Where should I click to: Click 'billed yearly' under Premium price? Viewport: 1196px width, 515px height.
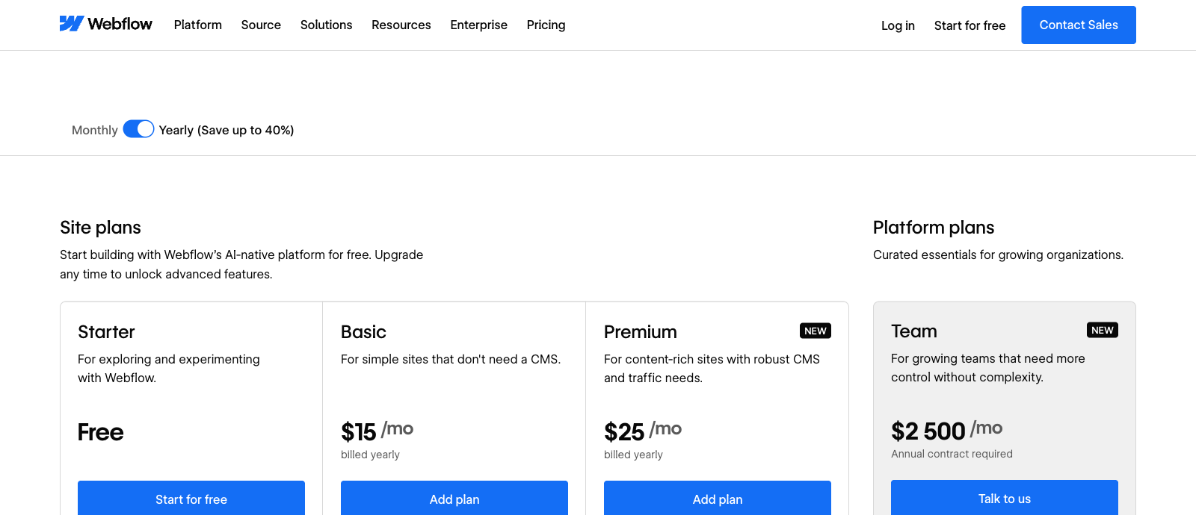point(633,455)
